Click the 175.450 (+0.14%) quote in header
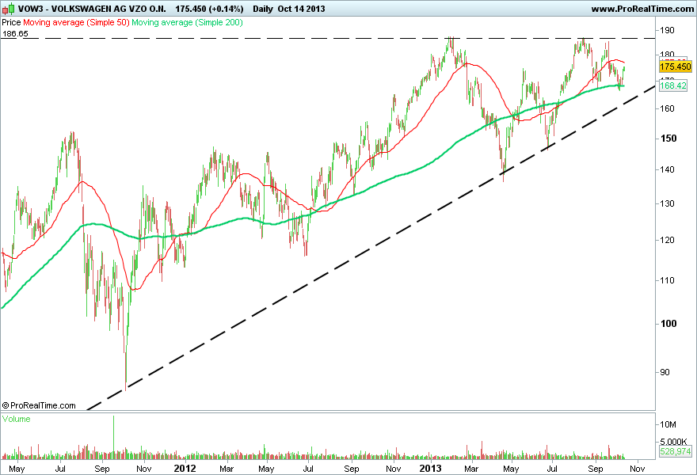This screenshot has height=475, width=697. coord(209,9)
